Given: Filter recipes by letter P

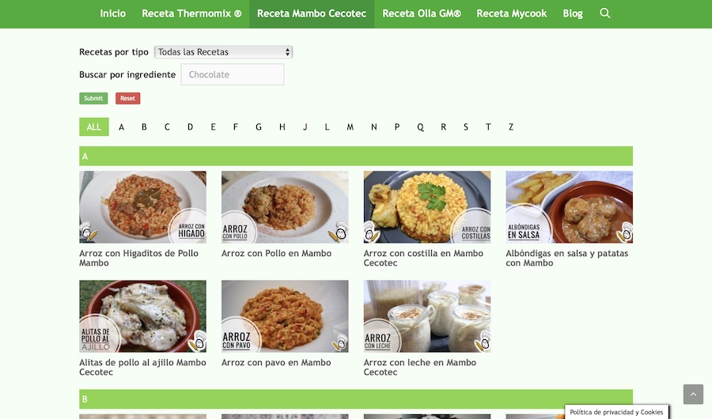Looking at the screenshot, I should (397, 127).
